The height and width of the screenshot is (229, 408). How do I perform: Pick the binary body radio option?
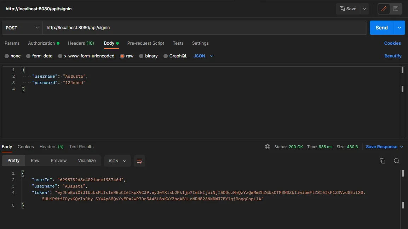(141, 56)
